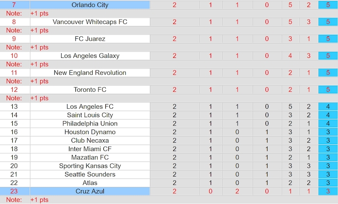The image size is (338, 204).
Task: Click the highlighted Cruz Azul team cell
Action: coord(90,191)
